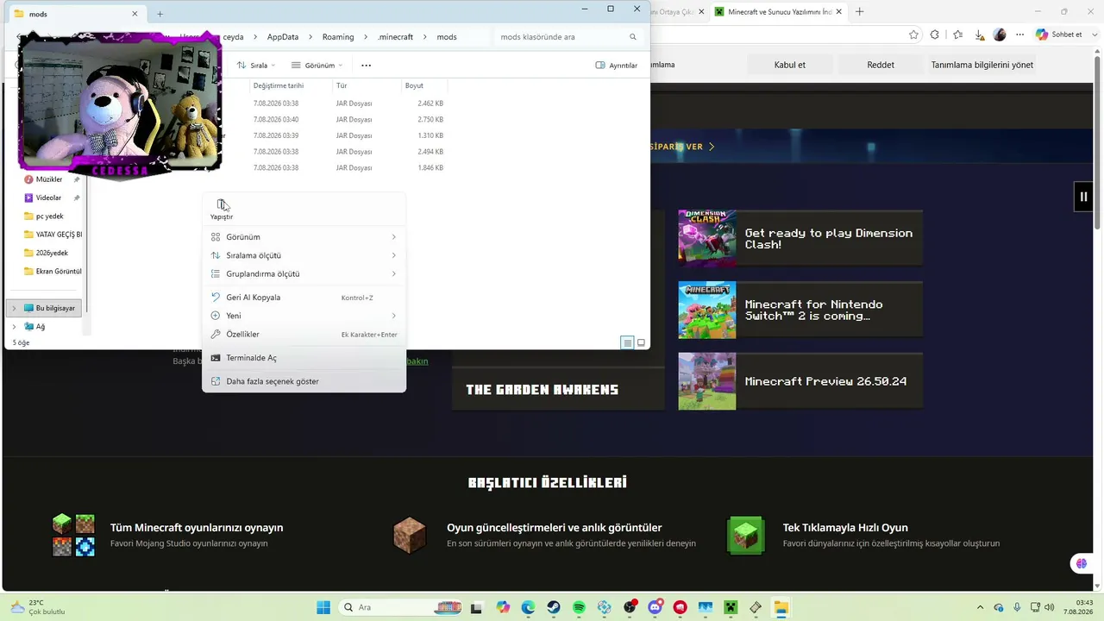Click Kabul et cookie button in browser
Viewport: 1104px width, 621px height.
click(790, 65)
